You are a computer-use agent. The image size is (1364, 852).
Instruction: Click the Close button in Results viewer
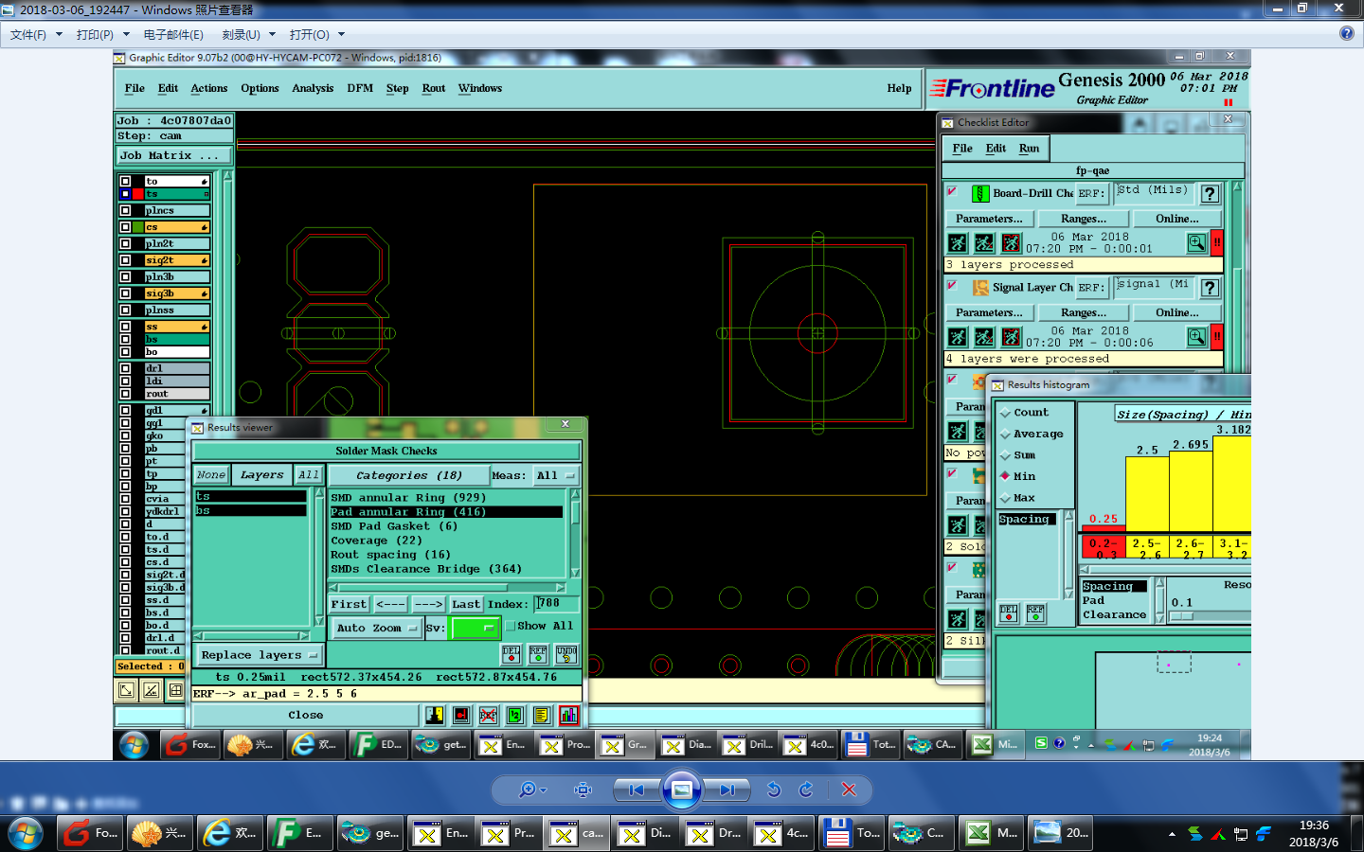click(305, 716)
